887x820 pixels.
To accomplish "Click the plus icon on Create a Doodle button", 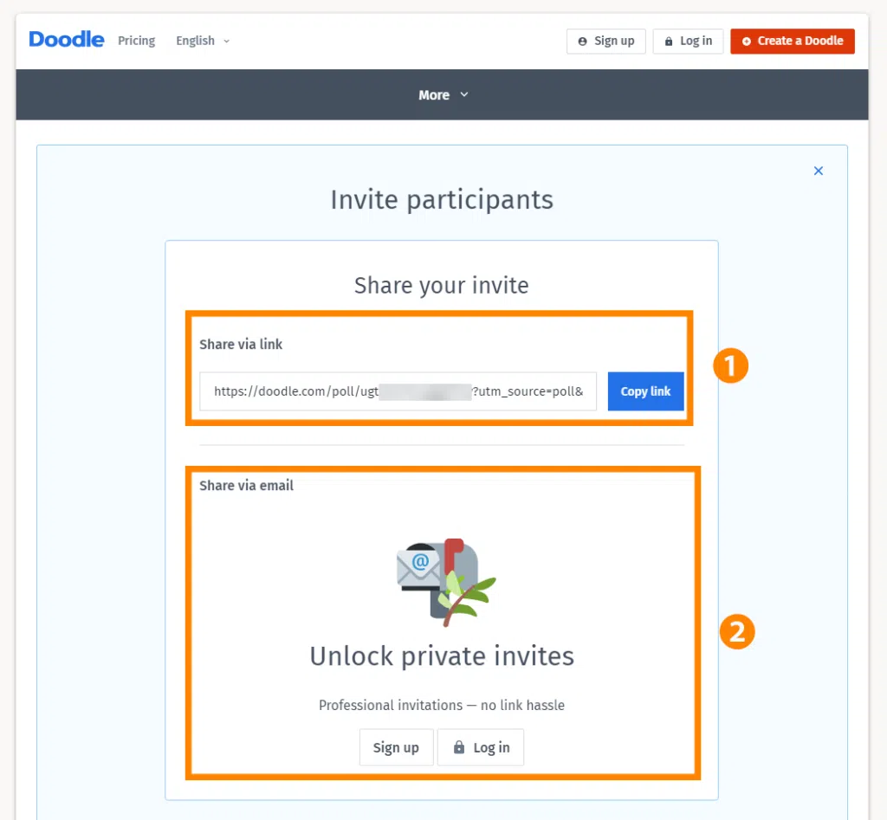I will 747,41.
